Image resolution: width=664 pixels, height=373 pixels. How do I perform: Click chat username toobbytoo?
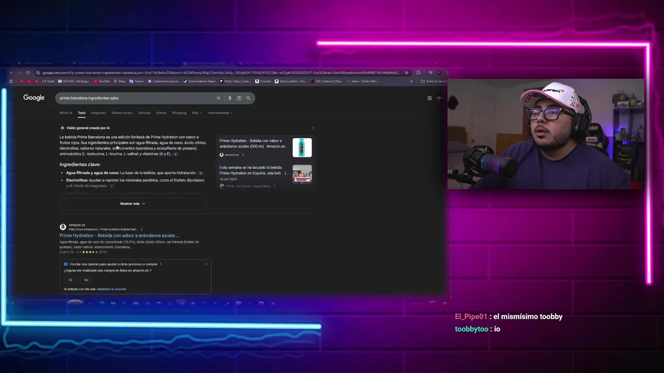472,329
